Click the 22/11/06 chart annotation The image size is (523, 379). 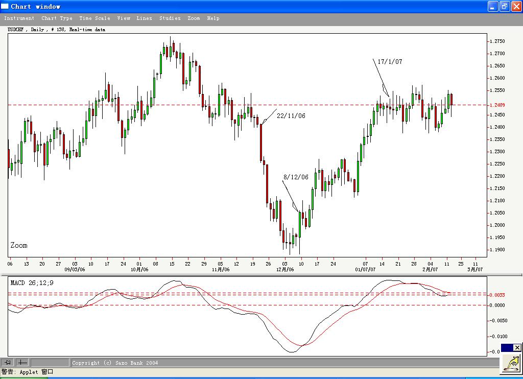tap(291, 116)
